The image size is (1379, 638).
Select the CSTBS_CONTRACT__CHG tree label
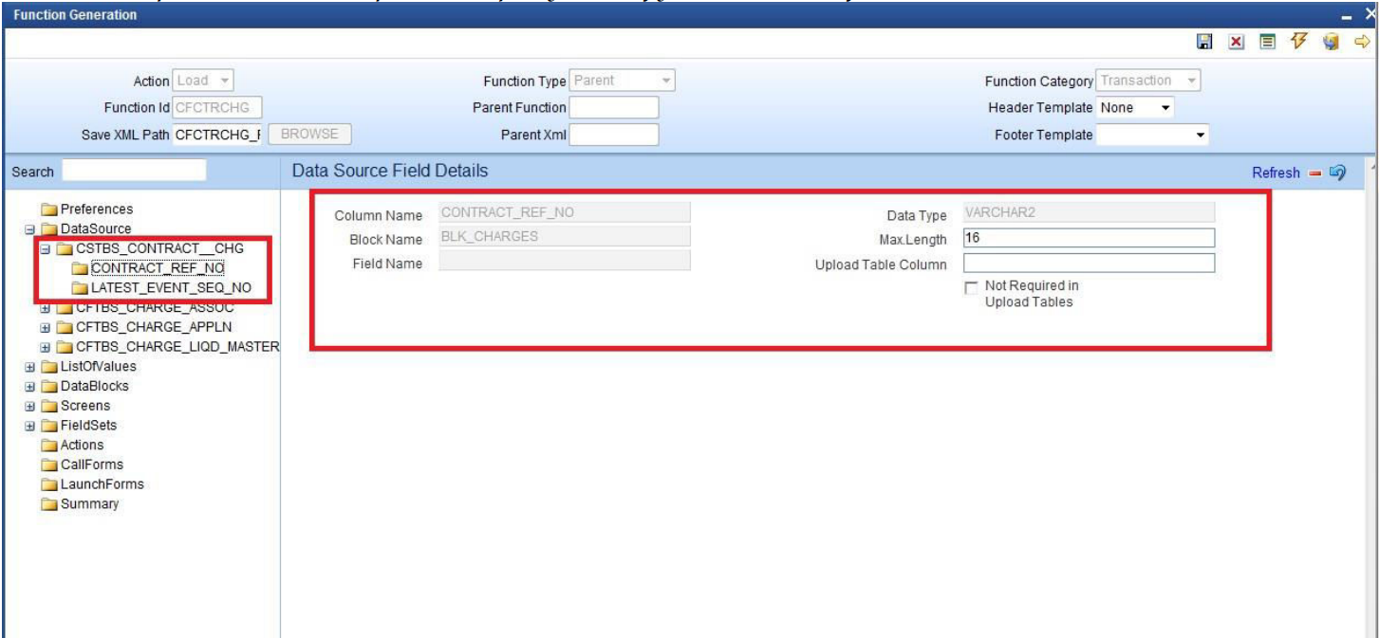[x=159, y=249]
